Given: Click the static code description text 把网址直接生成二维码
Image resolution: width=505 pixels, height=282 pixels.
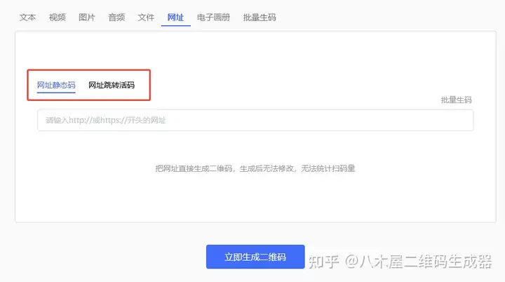Looking at the screenshot, I should click(x=194, y=168).
